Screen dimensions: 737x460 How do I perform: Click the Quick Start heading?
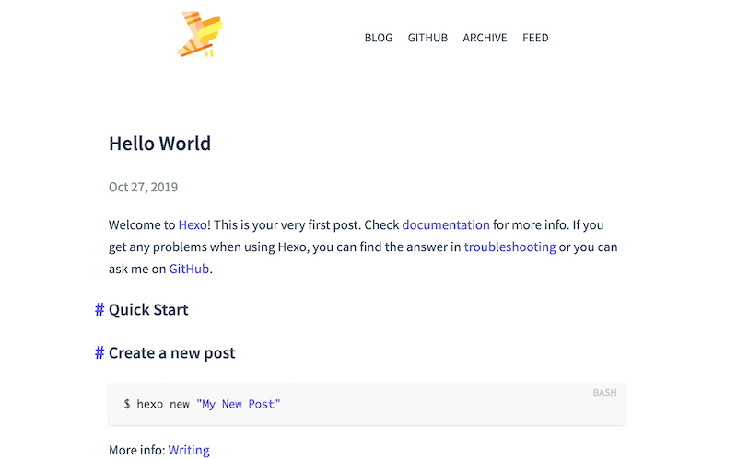pos(148,309)
